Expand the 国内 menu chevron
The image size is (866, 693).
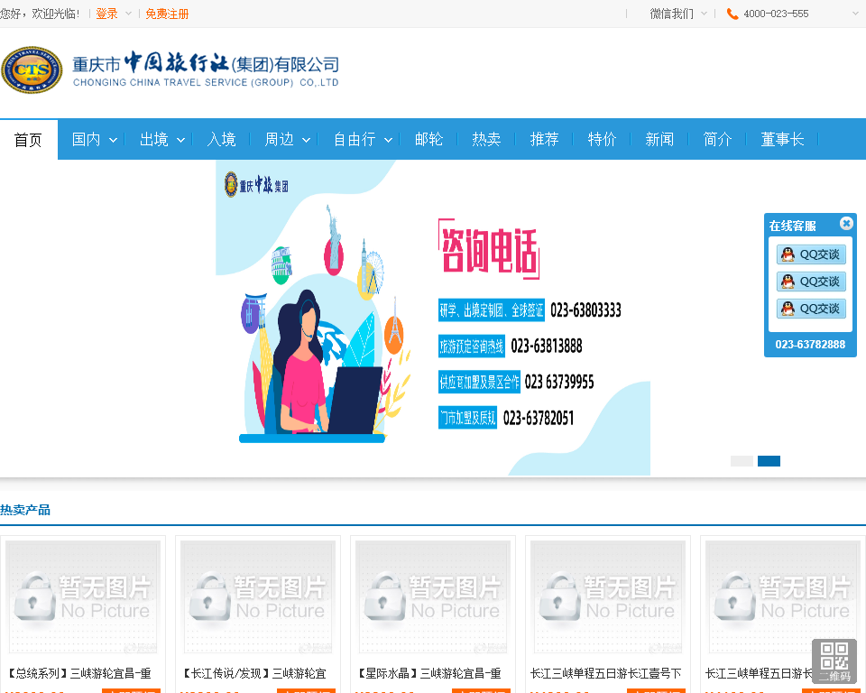point(114,141)
